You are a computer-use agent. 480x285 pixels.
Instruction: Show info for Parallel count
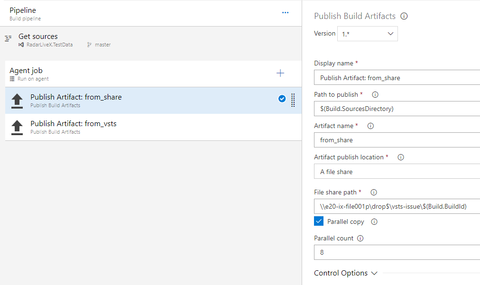click(x=360, y=238)
